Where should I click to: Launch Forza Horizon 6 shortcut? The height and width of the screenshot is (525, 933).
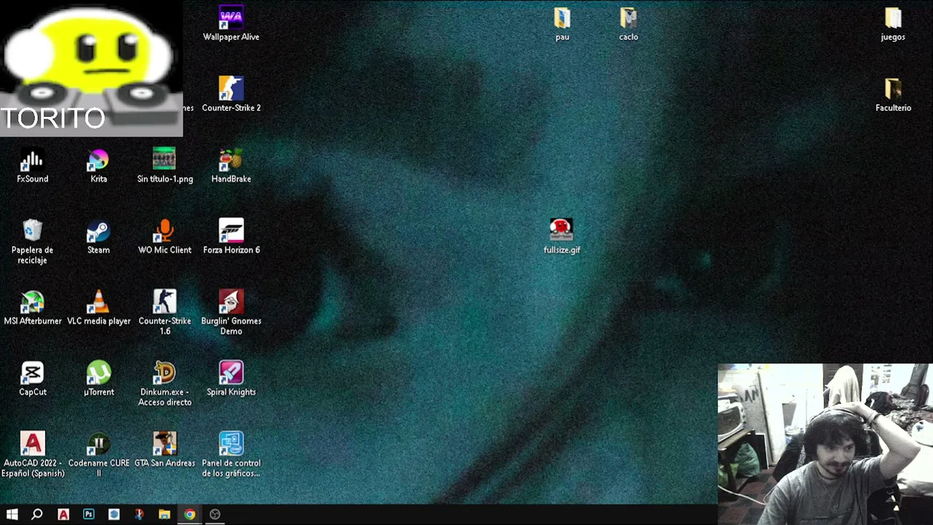coord(231,236)
